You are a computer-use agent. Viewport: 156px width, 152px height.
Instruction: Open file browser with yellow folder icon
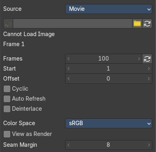[x=137, y=24]
